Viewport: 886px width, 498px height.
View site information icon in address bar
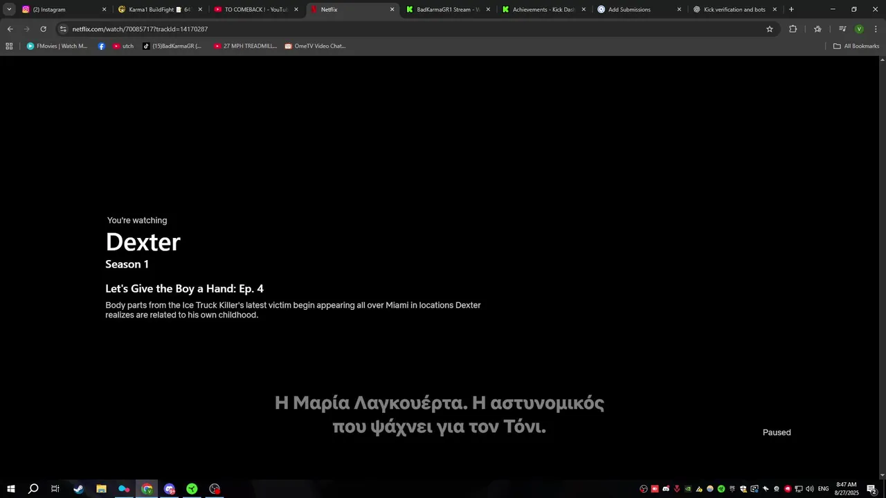(x=63, y=29)
